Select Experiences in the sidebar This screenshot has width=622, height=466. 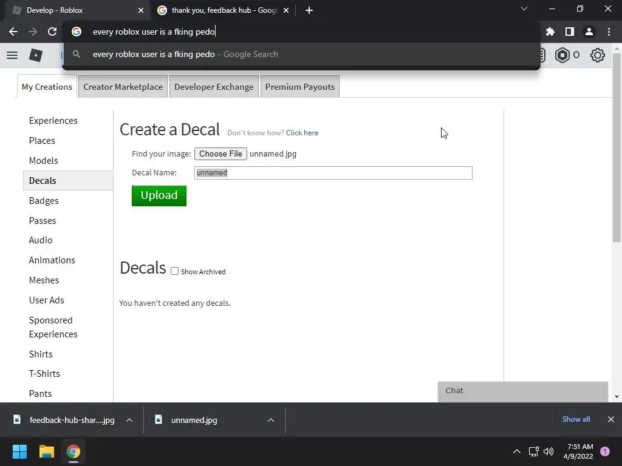pos(53,121)
